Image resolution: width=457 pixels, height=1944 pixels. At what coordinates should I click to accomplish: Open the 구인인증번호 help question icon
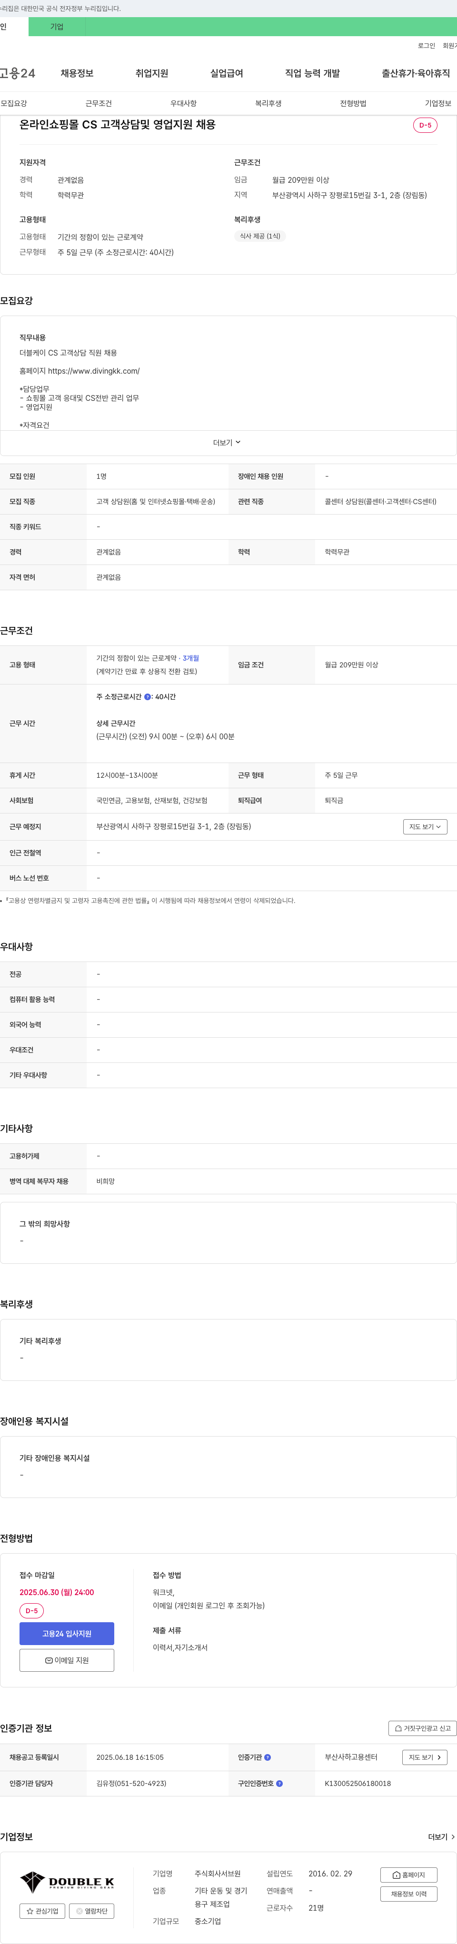click(x=279, y=1783)
